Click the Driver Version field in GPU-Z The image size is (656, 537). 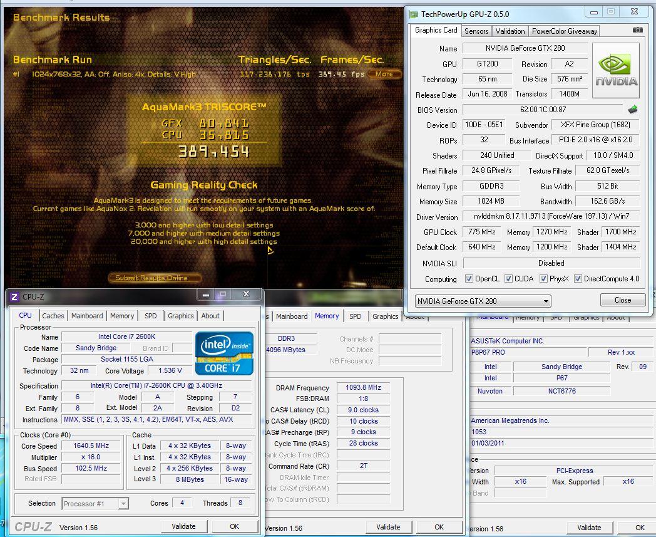coord(551,217)
